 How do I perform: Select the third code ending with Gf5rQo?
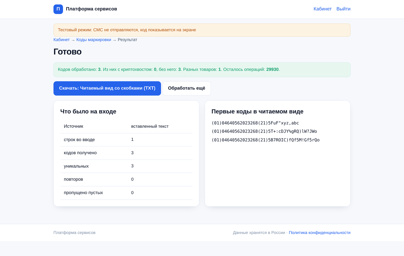coord(266,140)
